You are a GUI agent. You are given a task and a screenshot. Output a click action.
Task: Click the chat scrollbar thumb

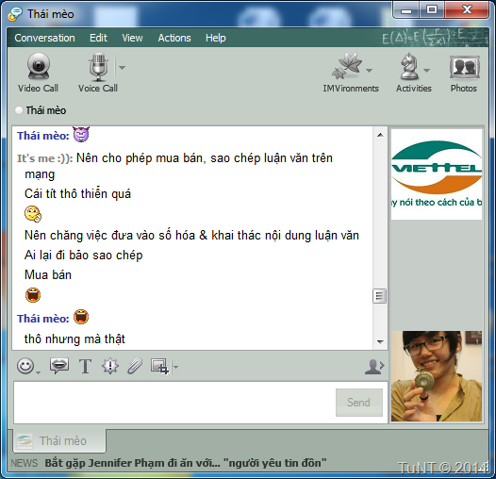pyautogui.click(x=380, y=296)
